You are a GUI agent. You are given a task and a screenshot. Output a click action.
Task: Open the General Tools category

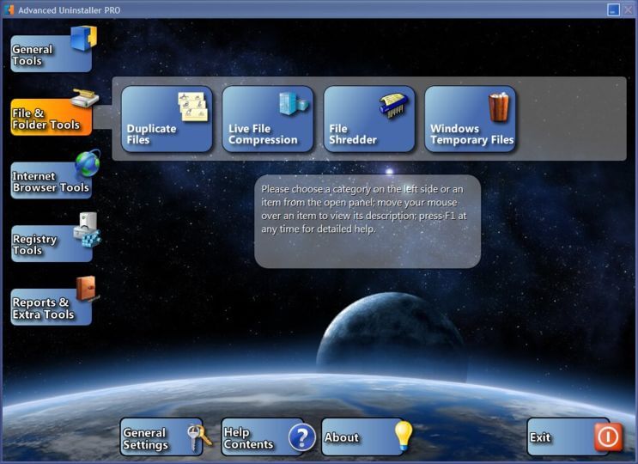coord(52,54)
